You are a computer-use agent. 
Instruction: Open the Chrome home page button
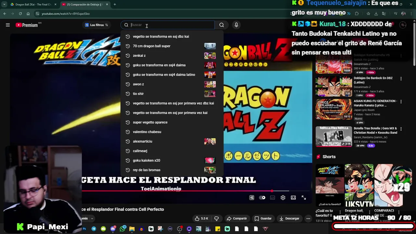click(x=28, y=14)
